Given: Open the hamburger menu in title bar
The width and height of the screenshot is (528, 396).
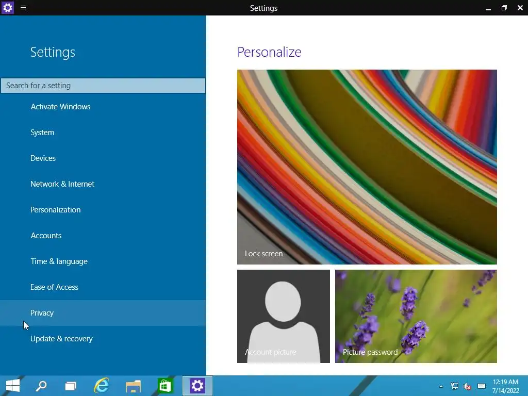Looking at the screenshot, I should 23,7.
